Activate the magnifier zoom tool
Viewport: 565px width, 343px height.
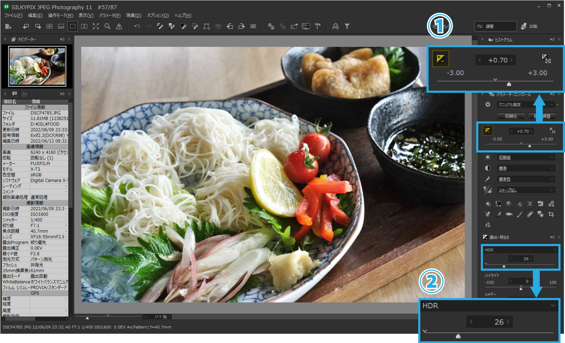click(107, 26)
